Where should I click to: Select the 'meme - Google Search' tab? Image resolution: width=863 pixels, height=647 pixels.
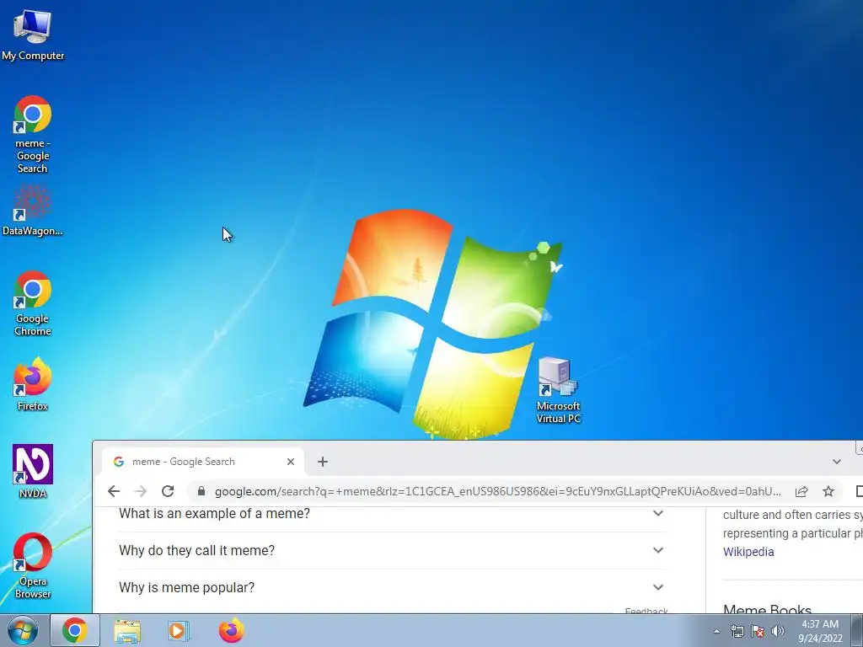202,462
